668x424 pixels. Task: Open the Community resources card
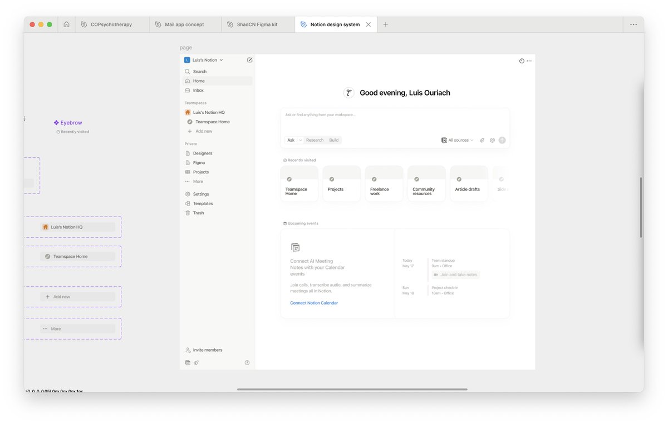click(426, 183)
